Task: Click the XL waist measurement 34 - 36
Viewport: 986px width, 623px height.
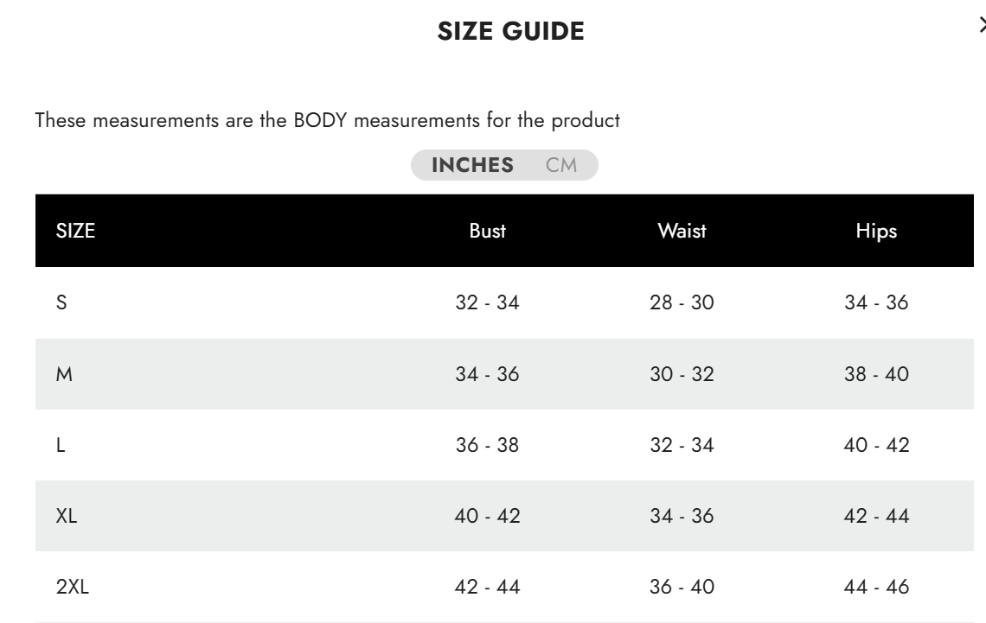Action: [x=683, y=516]
